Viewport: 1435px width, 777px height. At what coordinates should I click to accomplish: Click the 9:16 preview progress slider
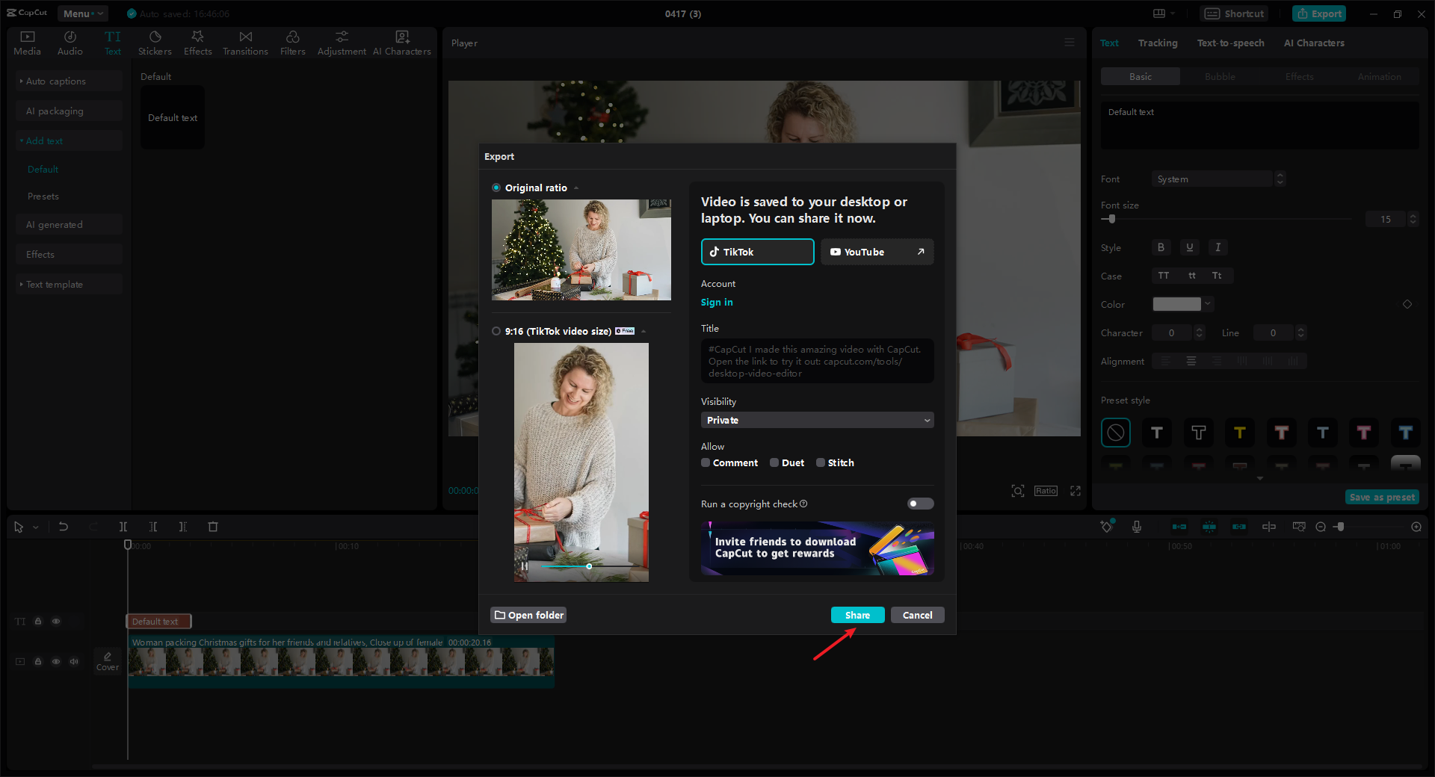pyautogui.click(x=589, y=566)
